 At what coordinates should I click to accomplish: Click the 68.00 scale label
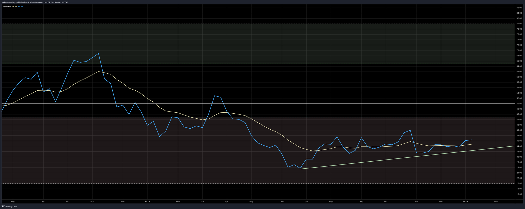tap(519, 56)
